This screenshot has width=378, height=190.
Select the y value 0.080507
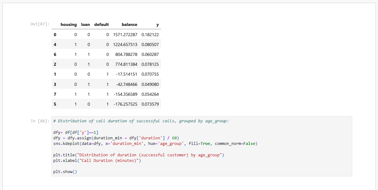coord(150,44)
